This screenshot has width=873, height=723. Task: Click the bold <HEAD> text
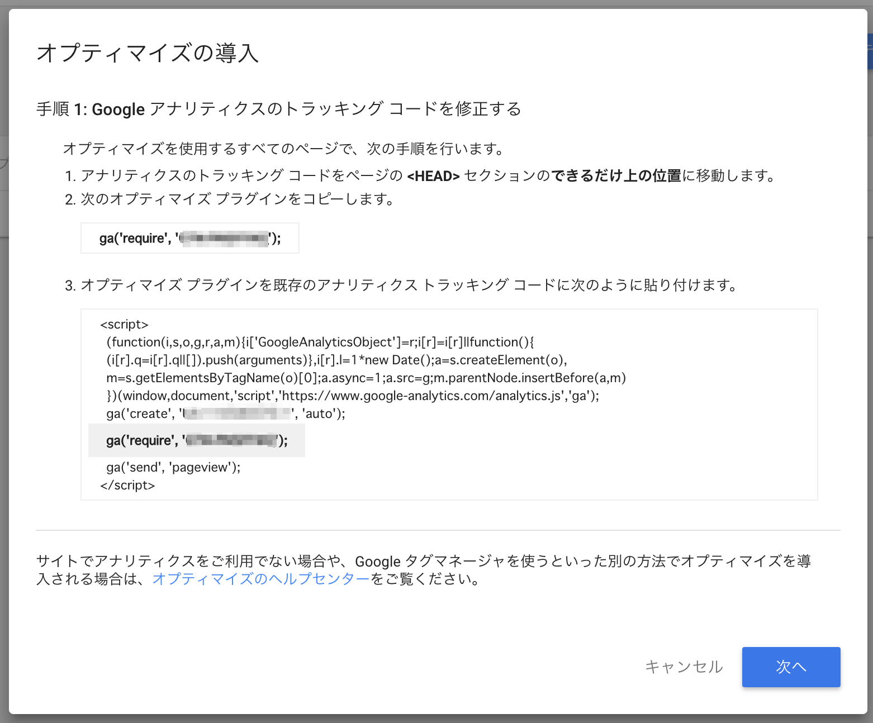[433, 176]
